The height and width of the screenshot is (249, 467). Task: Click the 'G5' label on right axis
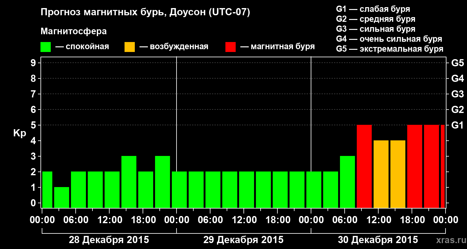pos(457,63)
